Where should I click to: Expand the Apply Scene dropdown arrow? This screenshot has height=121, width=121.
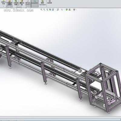[x=72, y=10]
